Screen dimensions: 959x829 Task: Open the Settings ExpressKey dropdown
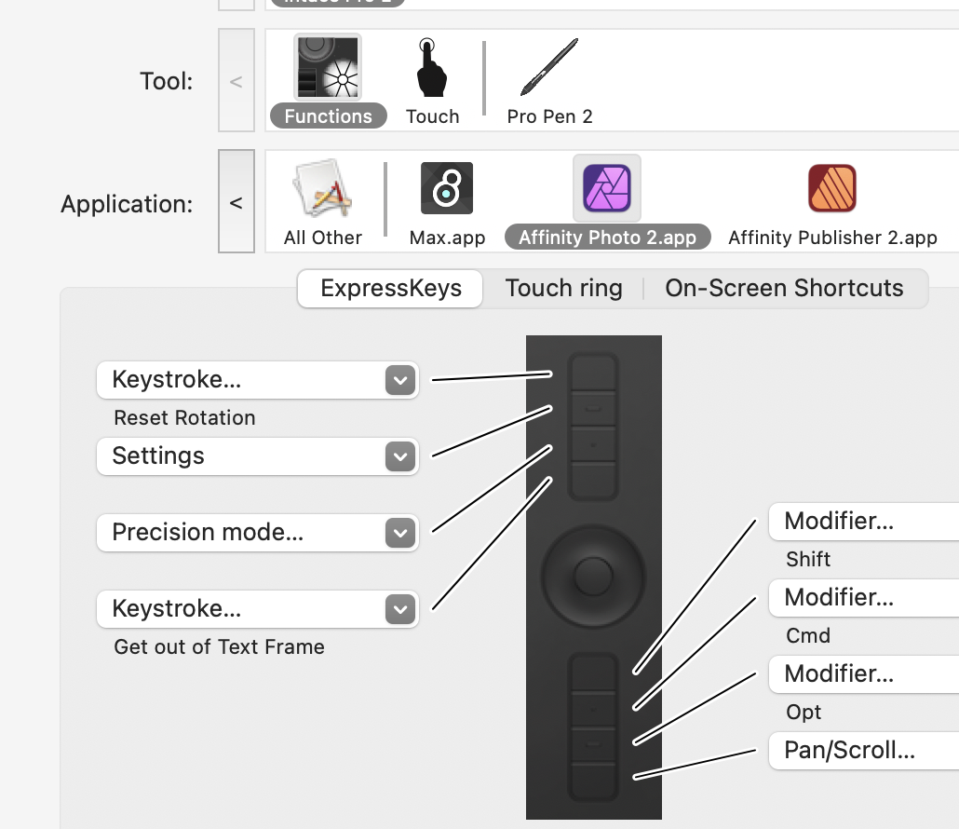[x=400, y=456]
